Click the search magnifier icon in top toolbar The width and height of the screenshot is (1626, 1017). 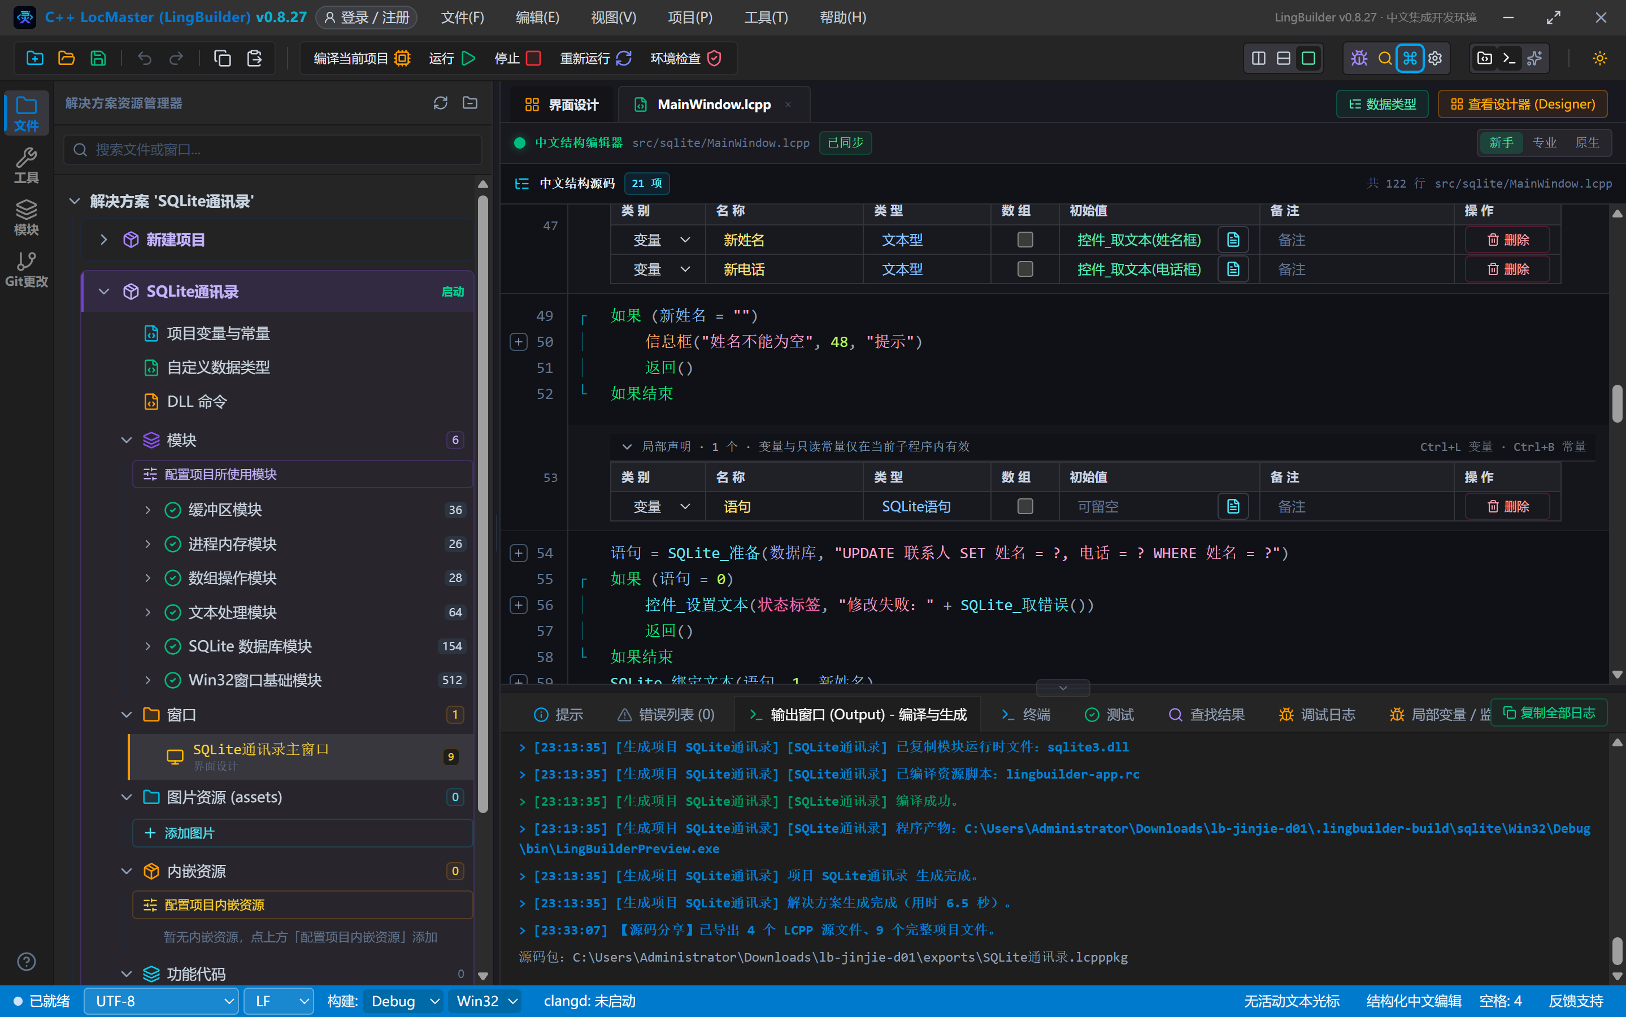coord(1385,59)
